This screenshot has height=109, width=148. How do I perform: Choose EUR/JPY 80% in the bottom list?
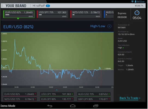(57, 99)
